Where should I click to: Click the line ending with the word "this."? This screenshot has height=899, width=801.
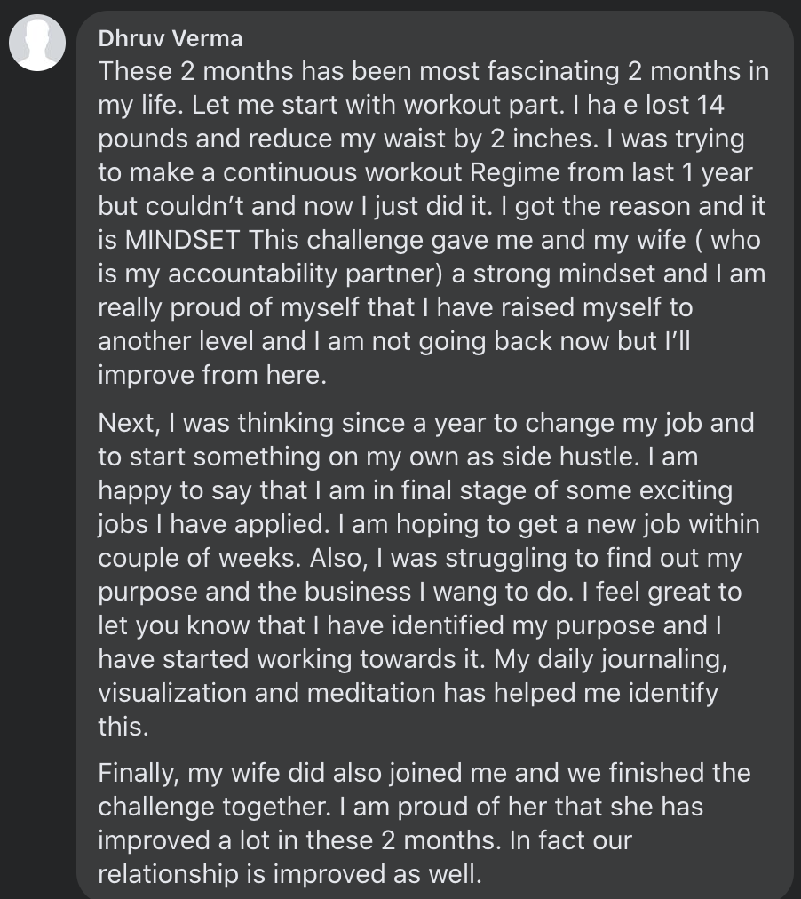tap(123, 727)
